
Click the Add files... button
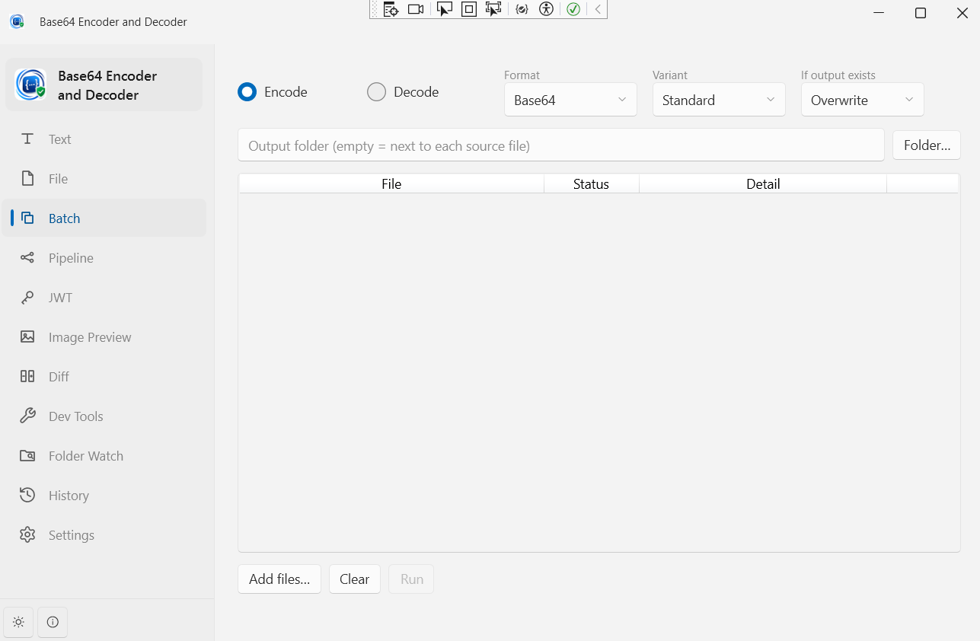pos(279,579)
